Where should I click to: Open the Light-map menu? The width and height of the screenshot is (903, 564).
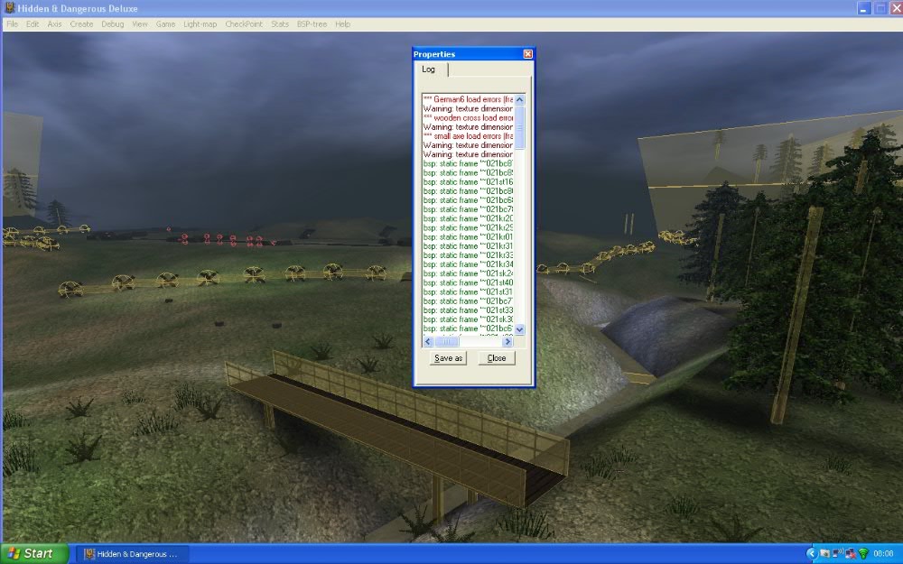pos(200,24)
